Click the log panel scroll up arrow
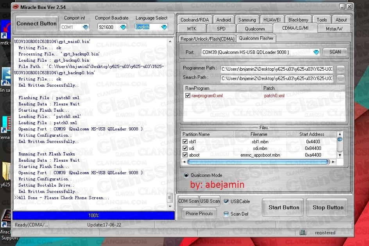This screenshot has width=369, height=246. click(x=170, y=42)
